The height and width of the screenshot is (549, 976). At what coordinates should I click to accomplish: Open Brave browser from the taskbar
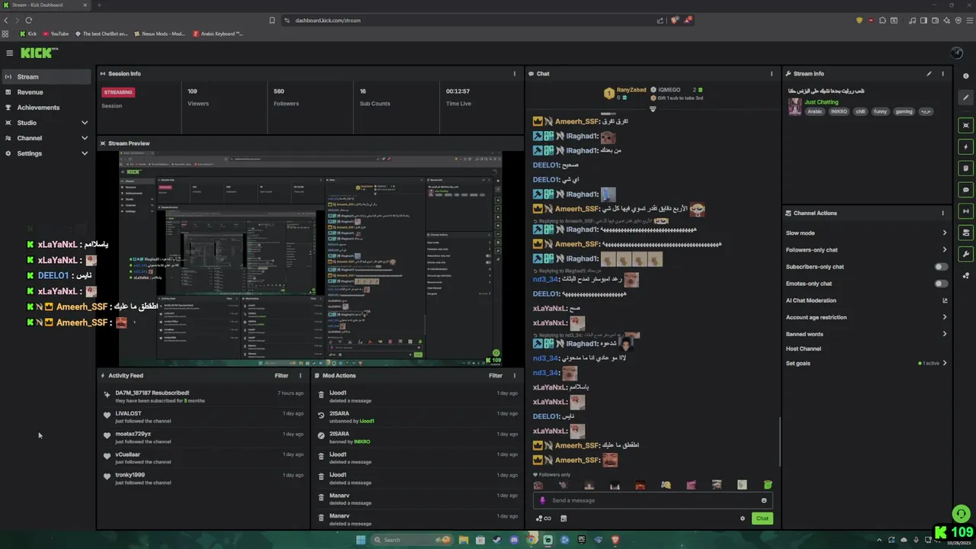(x=615, y=540)
